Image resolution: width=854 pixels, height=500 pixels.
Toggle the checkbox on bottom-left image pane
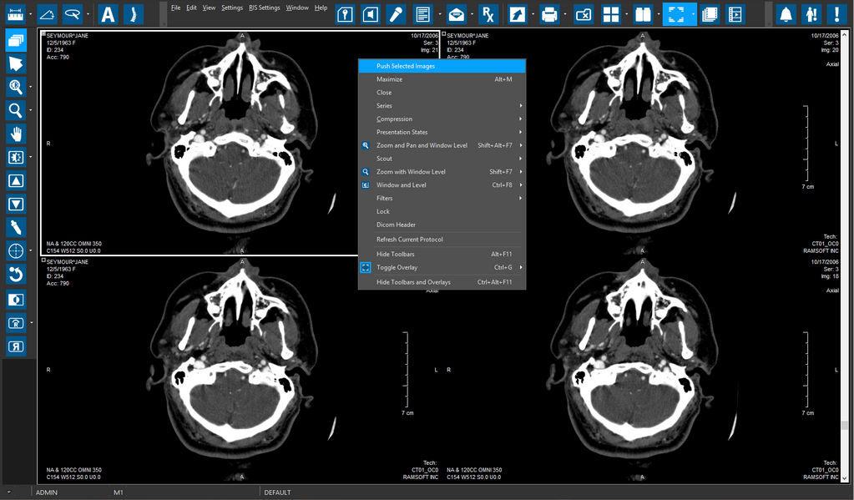pos(43,261)
